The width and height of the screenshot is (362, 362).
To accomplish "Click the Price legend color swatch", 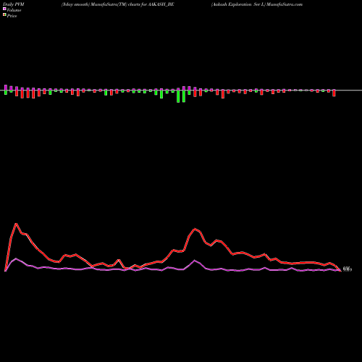I will pyautogui.click(x=4, y=15).
